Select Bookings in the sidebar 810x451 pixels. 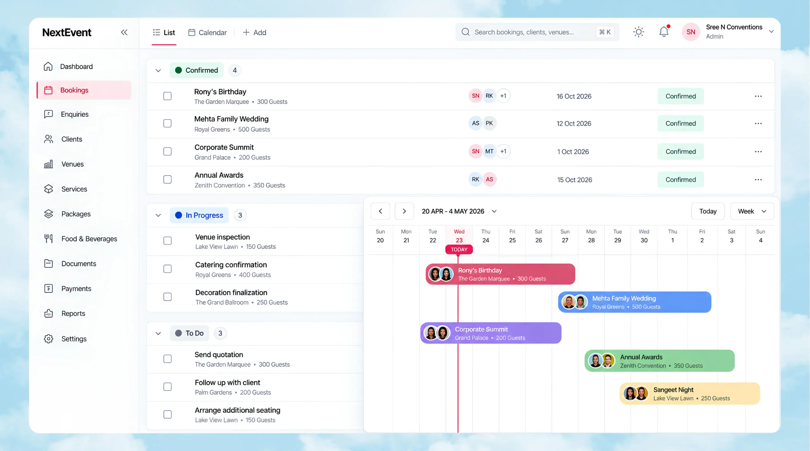(84, 90)
